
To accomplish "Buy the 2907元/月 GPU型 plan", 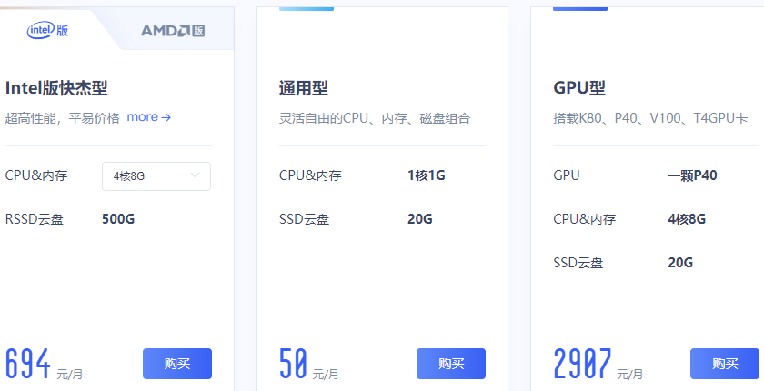I will (725, 363).
